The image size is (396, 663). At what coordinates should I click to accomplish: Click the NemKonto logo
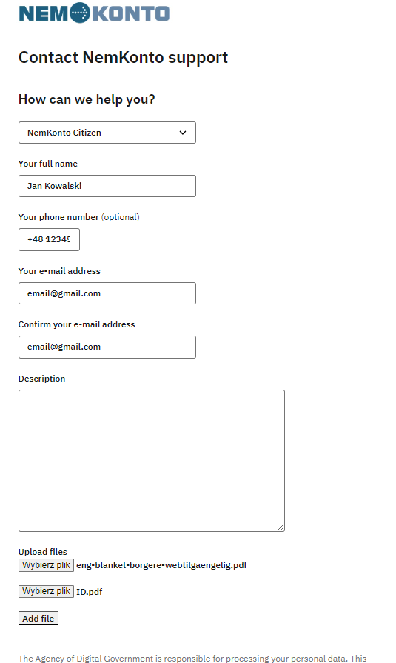coord(94,13)
